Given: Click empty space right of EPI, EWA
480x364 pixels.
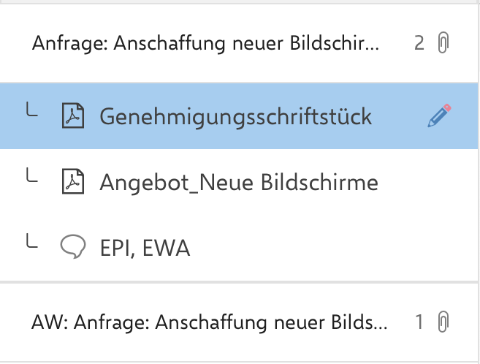Looking at the screenshot, I should tap(329, 249).
